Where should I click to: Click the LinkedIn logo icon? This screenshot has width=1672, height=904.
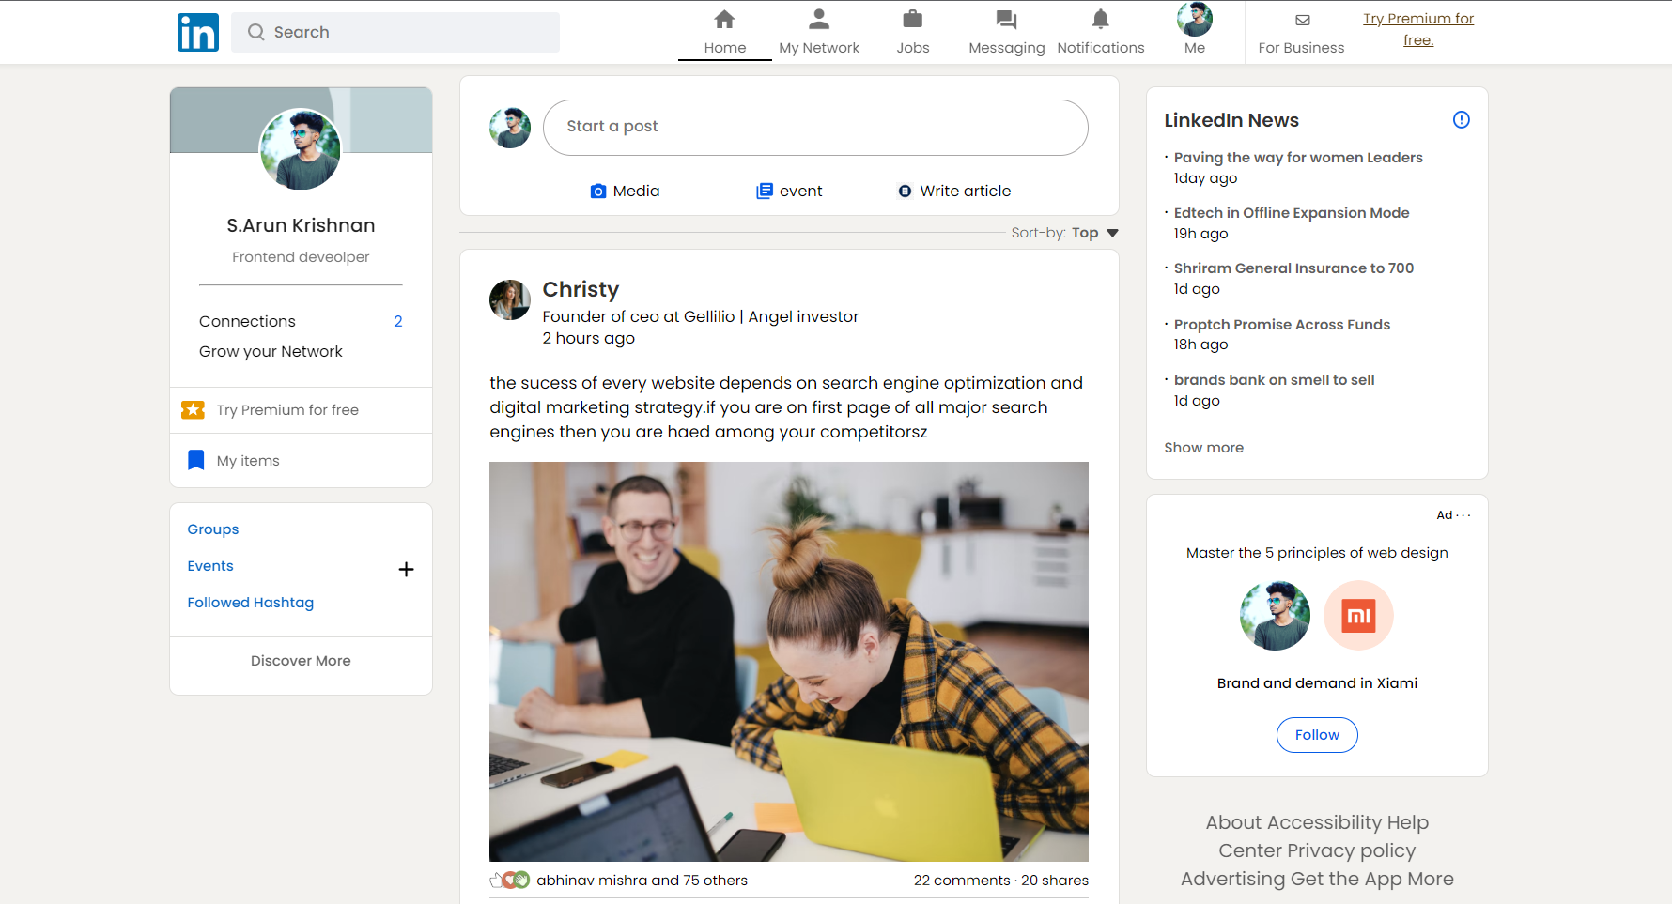[x=197, y=32]
